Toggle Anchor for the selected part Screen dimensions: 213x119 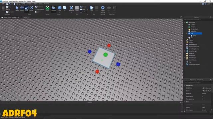point(83,12)
